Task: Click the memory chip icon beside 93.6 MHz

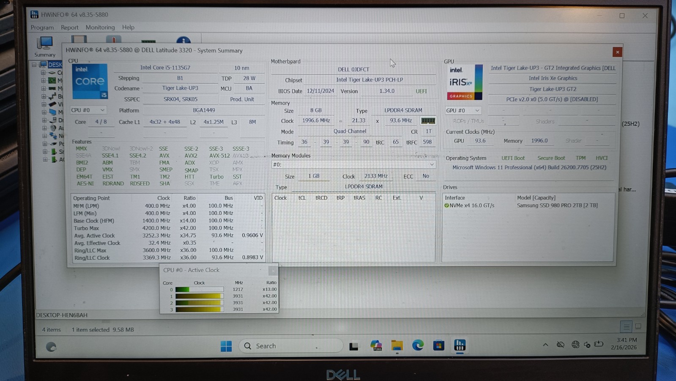Action: tap(428, 121)
